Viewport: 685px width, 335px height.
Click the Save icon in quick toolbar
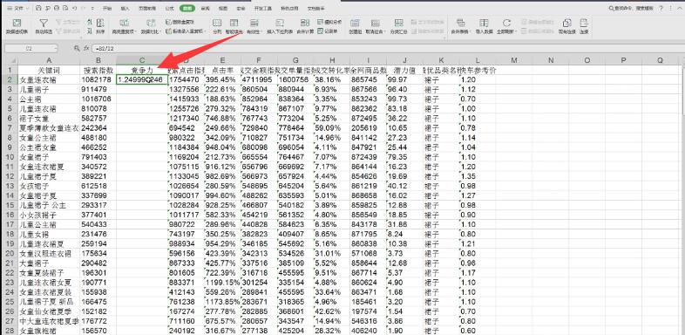tap(39, 9)
